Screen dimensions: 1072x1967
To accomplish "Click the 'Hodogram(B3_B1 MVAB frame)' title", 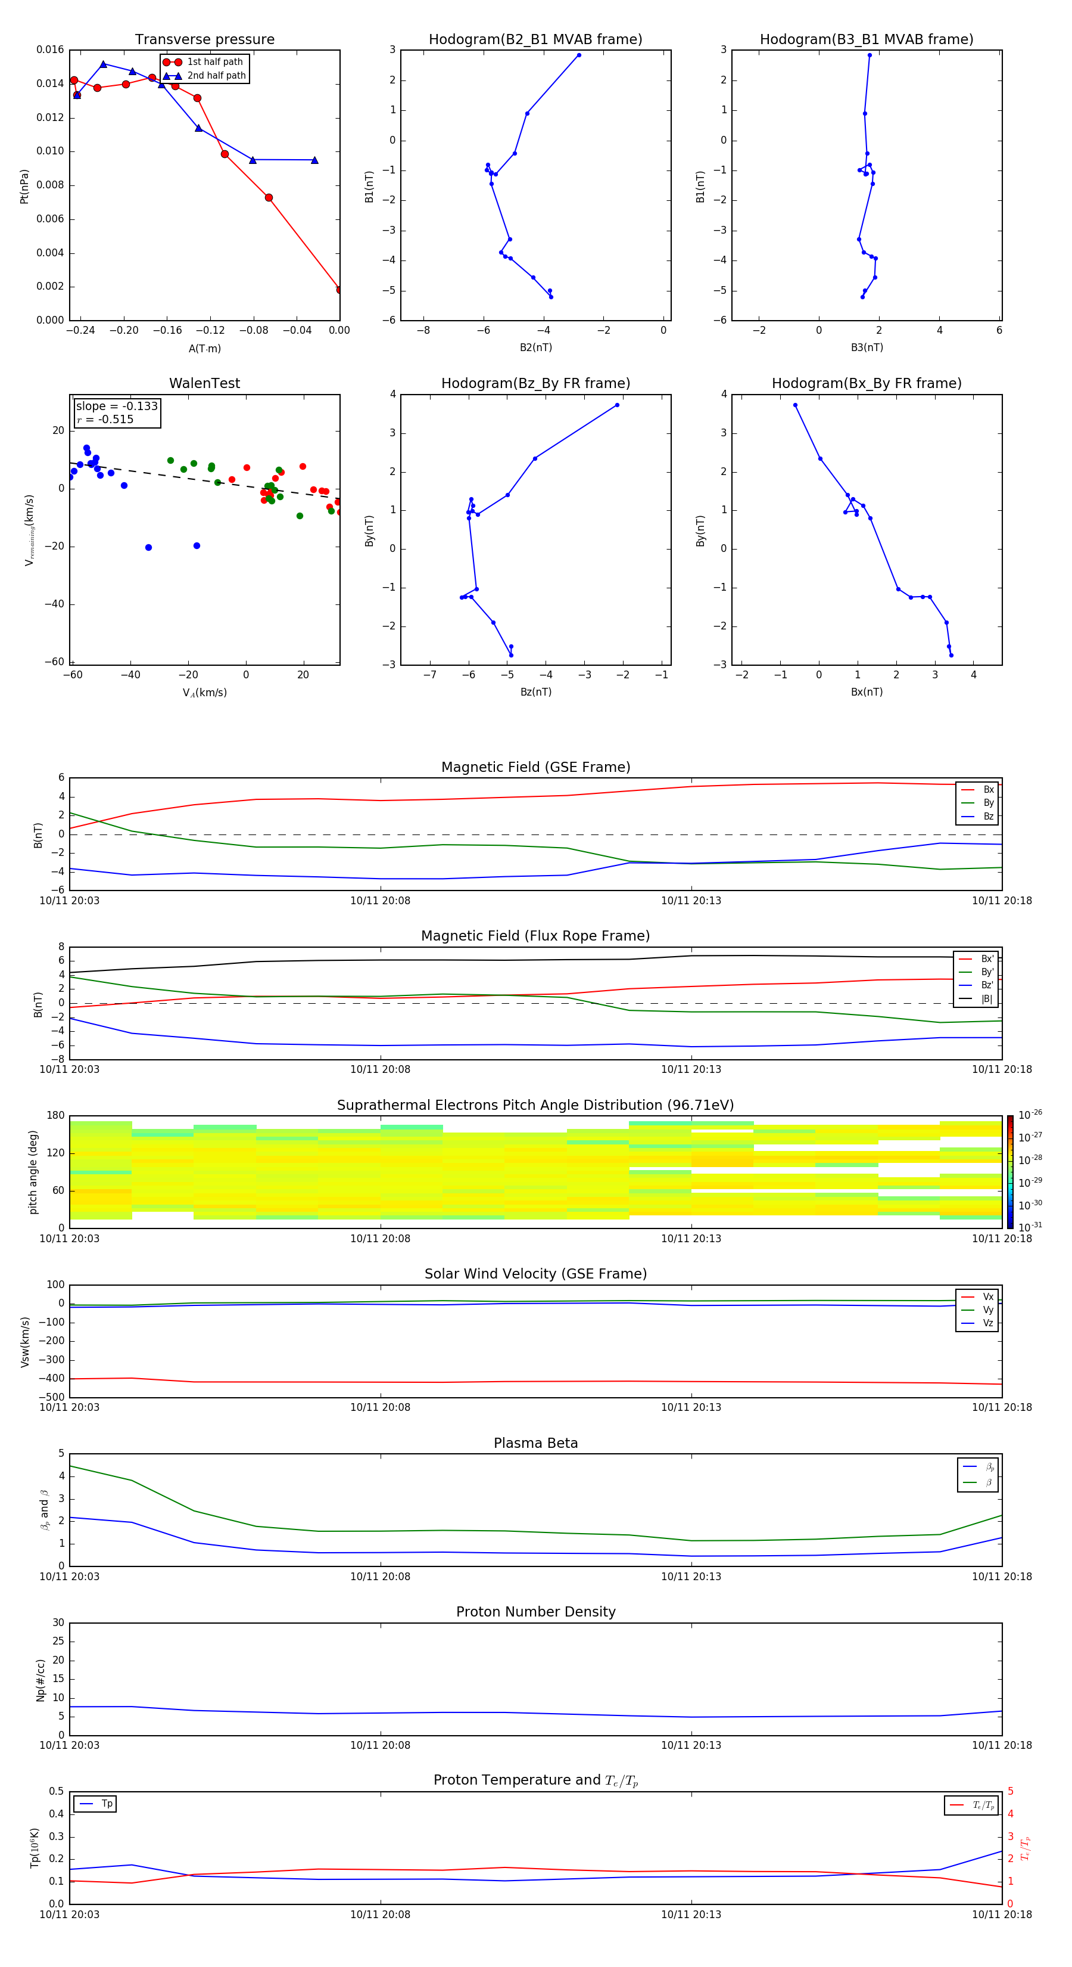I will tap(867, 39).
